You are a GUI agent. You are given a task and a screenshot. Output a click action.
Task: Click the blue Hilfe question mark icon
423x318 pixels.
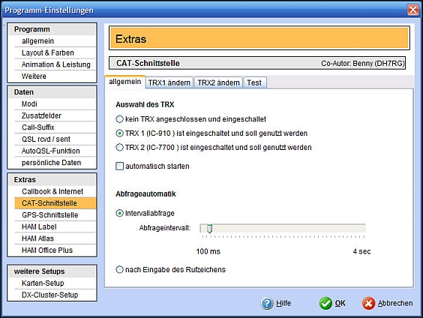(267, 304)
